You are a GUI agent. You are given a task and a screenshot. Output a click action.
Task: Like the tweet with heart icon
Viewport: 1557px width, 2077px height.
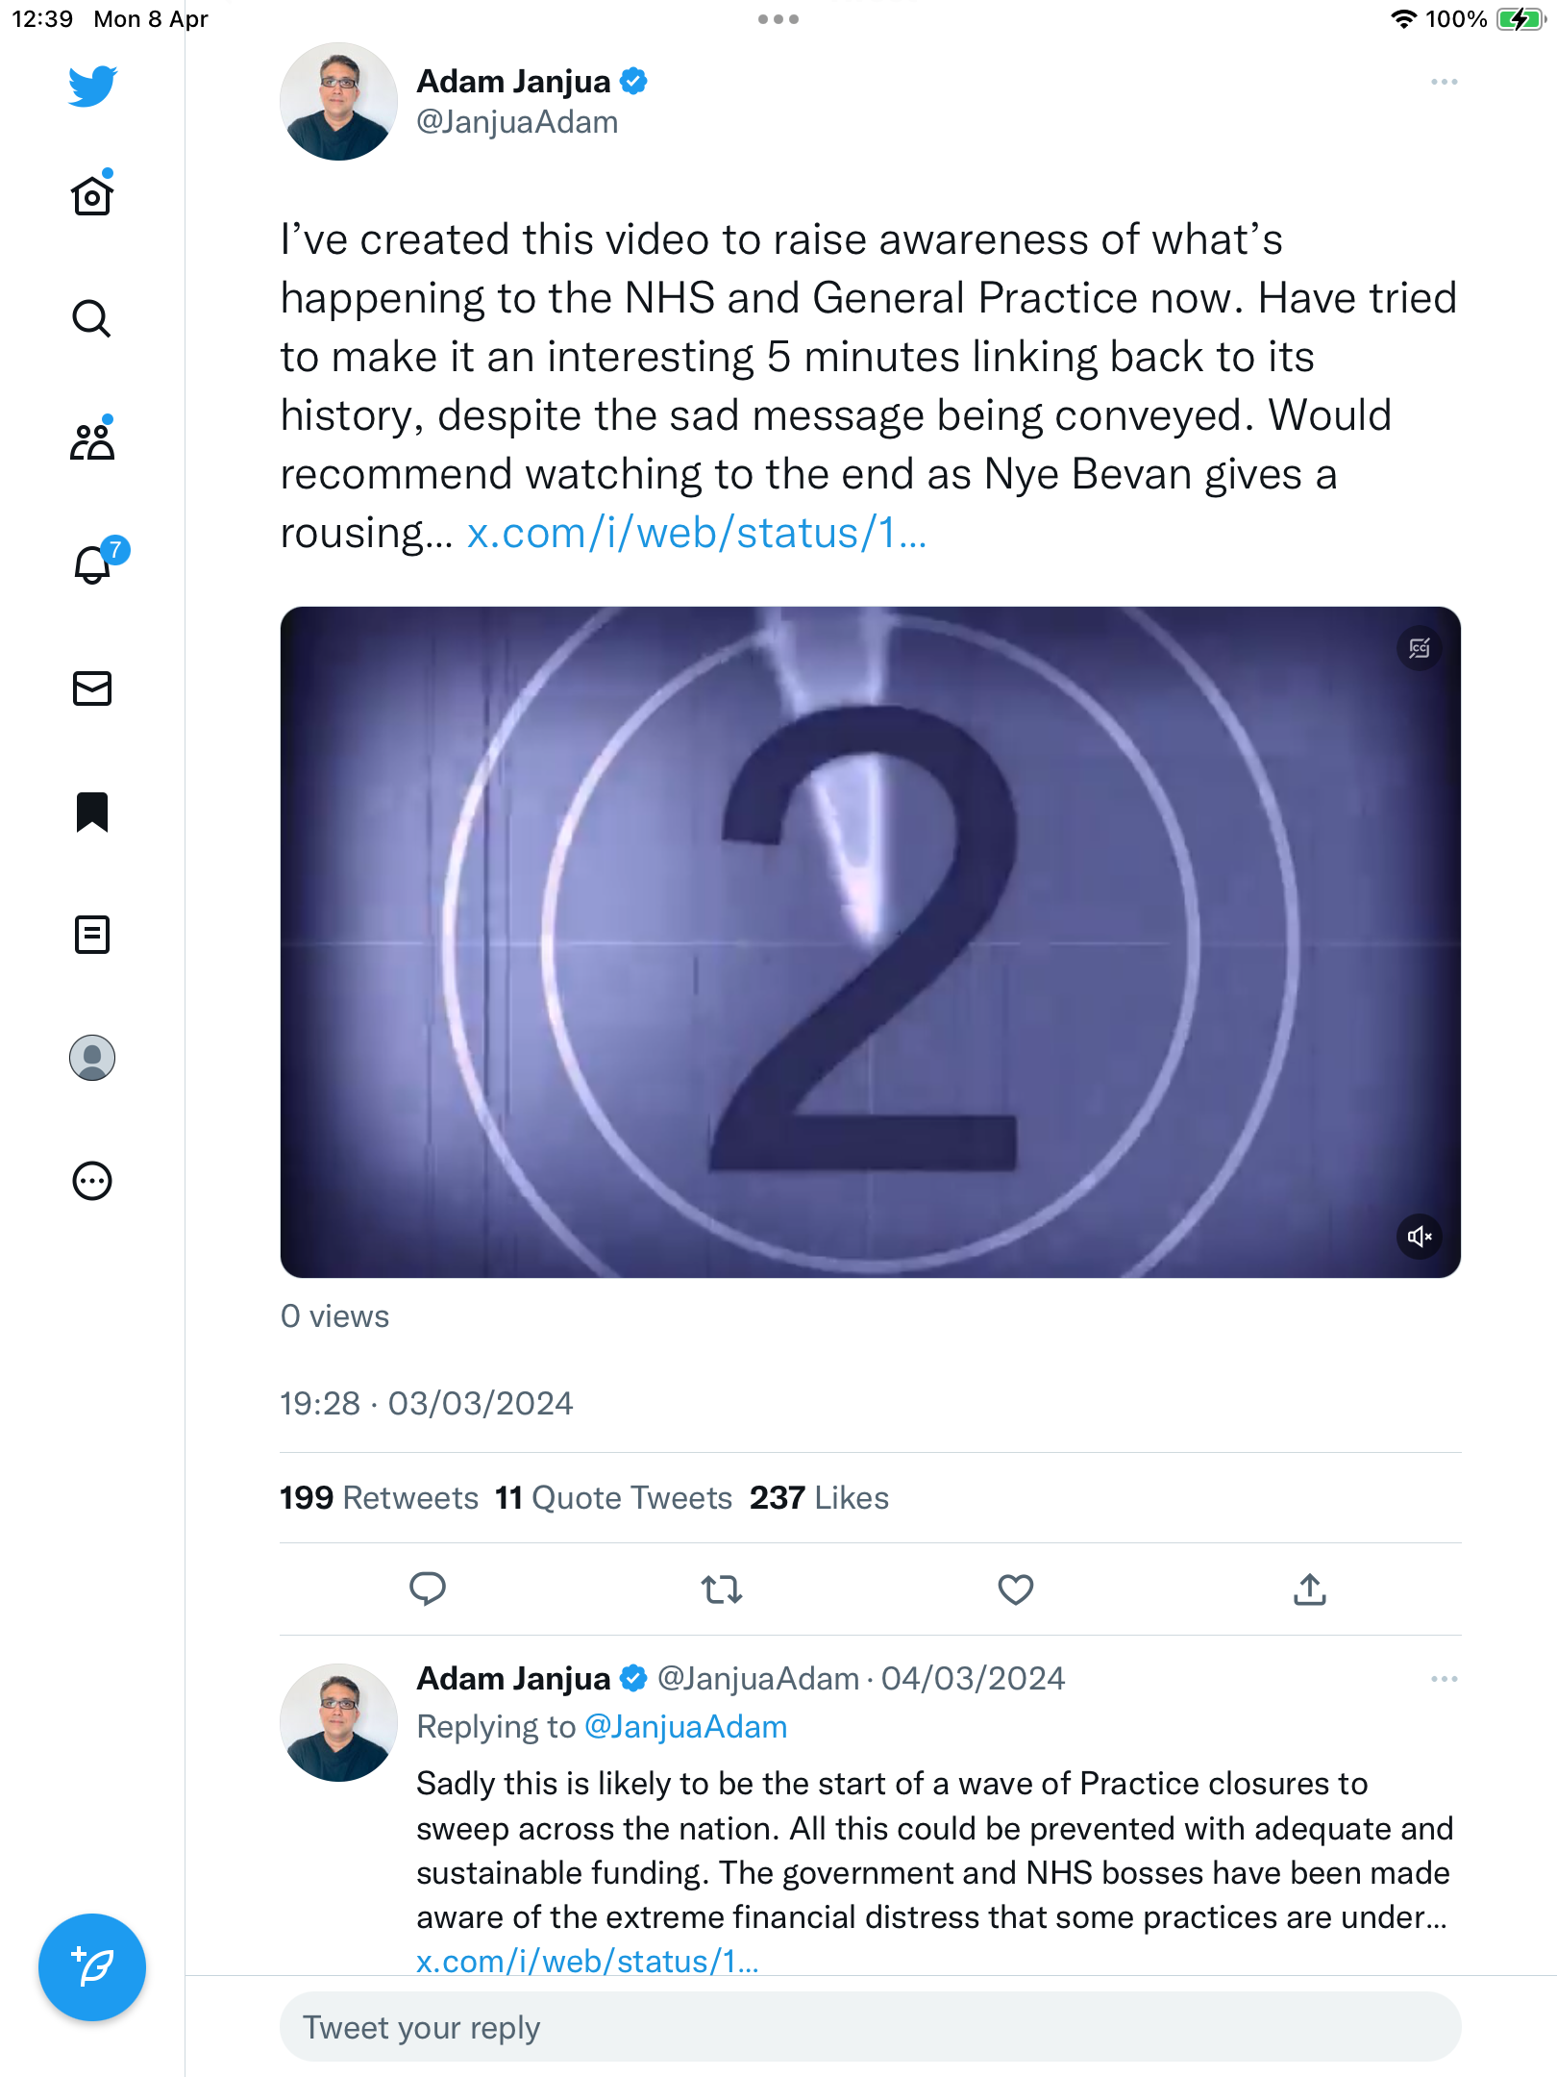click(1015, 1589)
